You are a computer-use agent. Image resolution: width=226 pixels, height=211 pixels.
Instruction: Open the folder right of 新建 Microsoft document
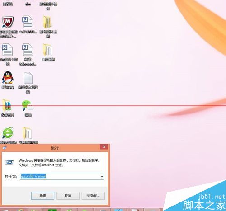click(48, 50)
